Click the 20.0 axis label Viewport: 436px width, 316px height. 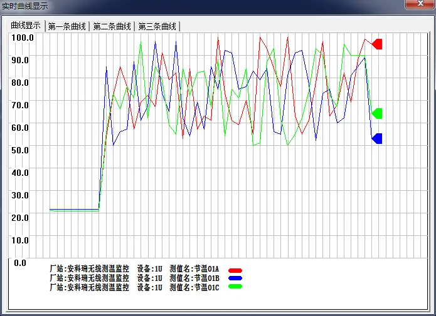point(20,218)
